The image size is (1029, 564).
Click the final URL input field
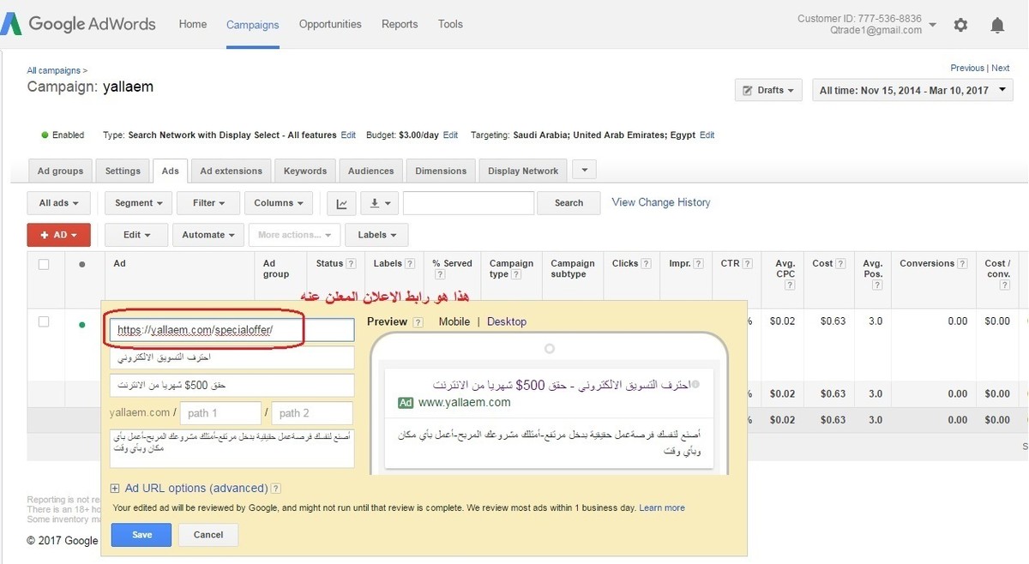[232, 330]
